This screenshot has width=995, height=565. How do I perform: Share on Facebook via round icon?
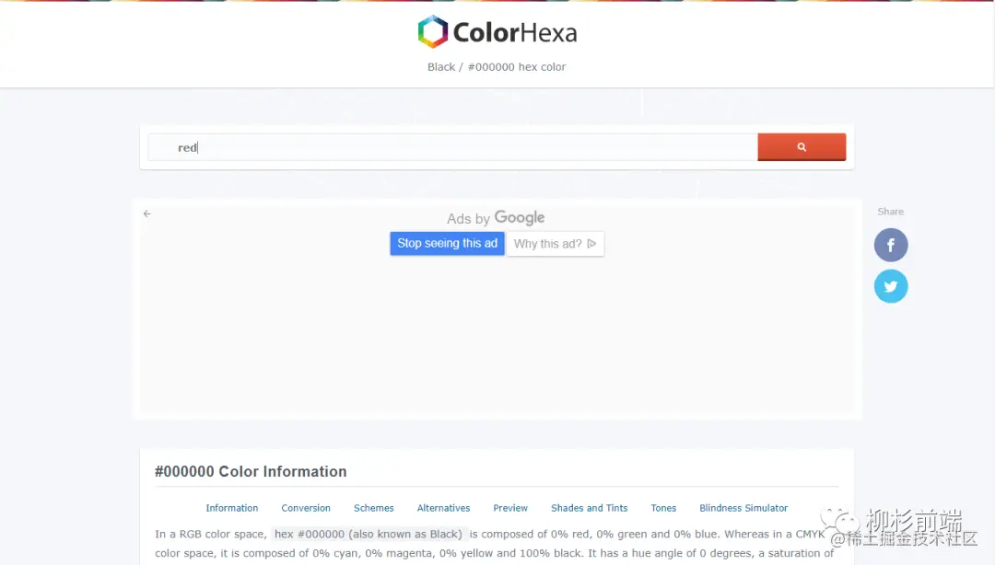891,245
